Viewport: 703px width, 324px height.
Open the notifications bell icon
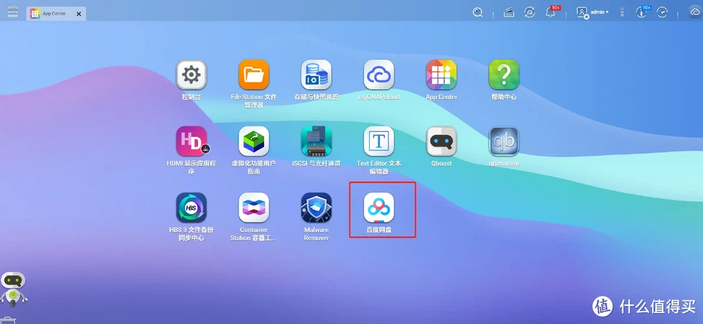click(x=552, y=12)
